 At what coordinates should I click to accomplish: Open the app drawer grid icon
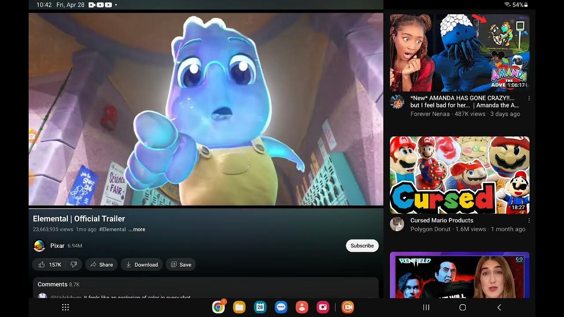pyautogui.click(x=66, y=307)
